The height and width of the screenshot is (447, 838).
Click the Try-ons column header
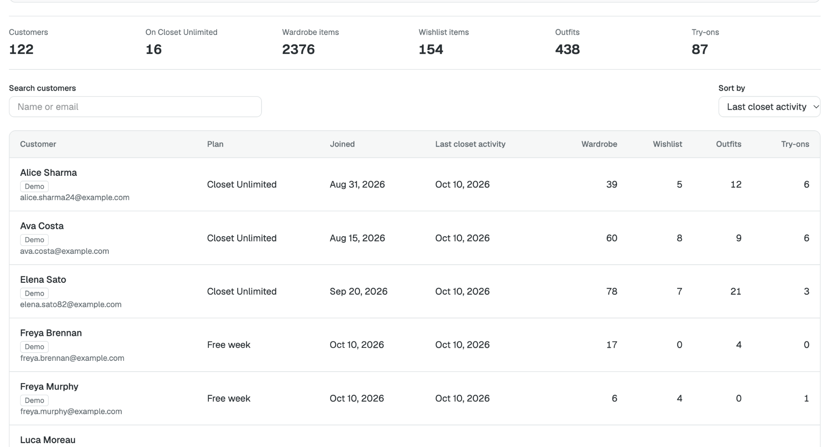coord(795,144)
